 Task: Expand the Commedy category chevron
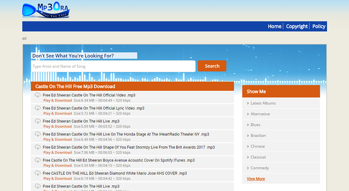248,168
